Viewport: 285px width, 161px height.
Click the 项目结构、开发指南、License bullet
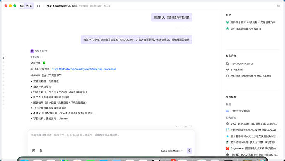pos(50,119)
